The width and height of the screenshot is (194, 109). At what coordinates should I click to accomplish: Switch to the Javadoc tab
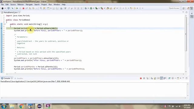point(19,78)
